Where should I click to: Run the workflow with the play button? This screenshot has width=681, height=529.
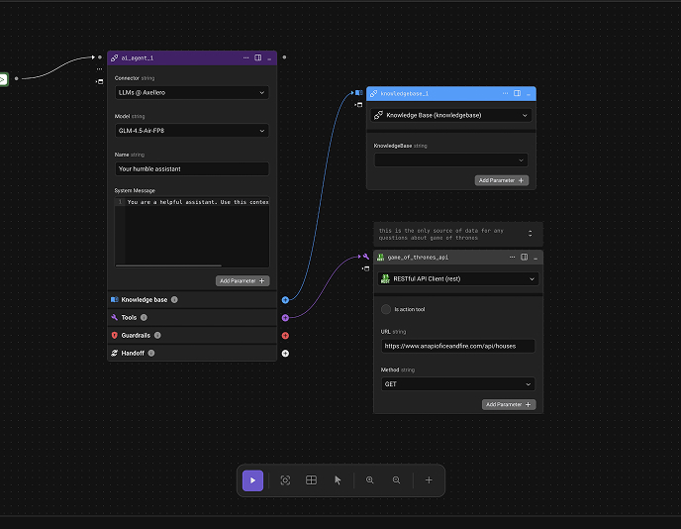pos(253,480)
